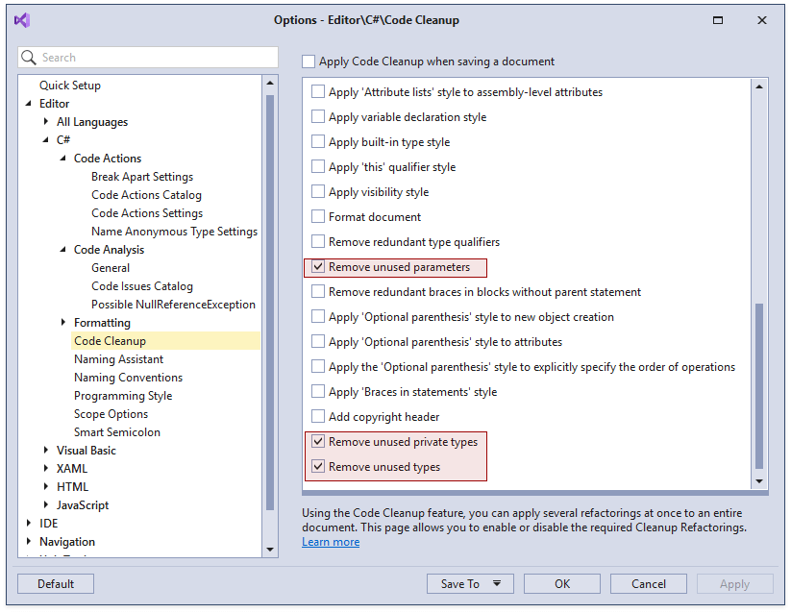
Task: Click the 'OK' button
Action: (x=561, y=583)
